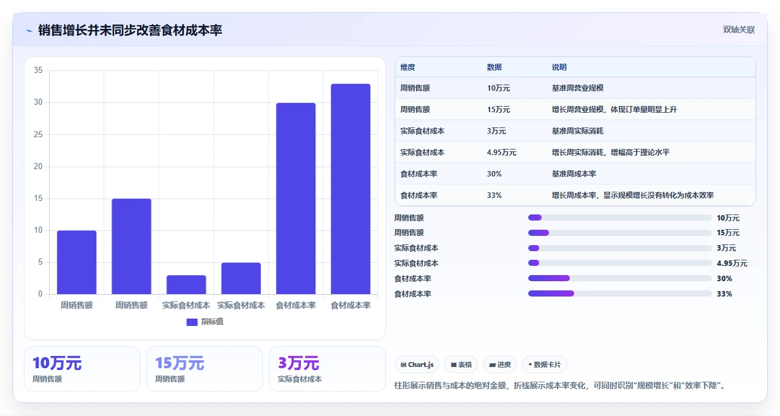
Task: Open the 3万元 实际食材成本 summary card
Action: 327,369
